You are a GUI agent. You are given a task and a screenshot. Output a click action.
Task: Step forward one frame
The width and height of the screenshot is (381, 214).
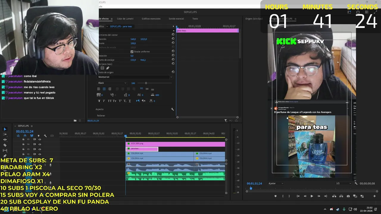[x=319, y=196]
